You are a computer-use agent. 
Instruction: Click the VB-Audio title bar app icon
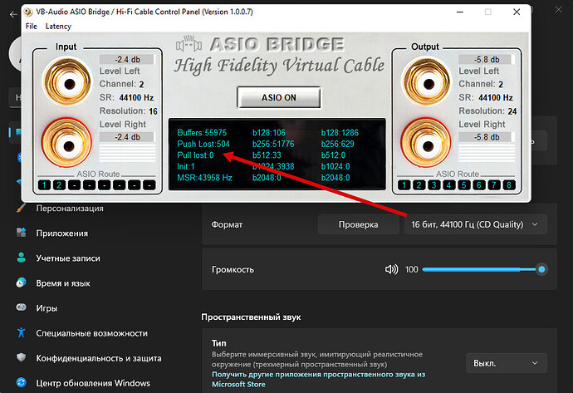click(x=28, y=12)
